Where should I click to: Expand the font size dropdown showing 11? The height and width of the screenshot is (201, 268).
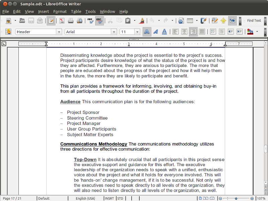(137, 31)
